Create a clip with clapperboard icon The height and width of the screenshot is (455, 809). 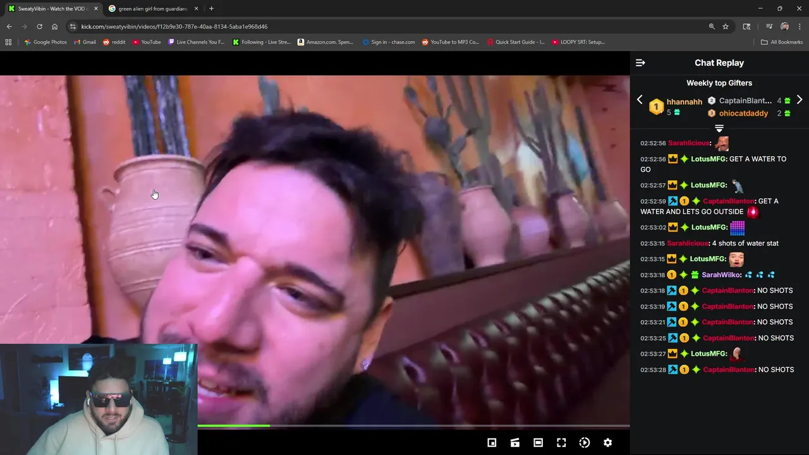[x=515, y=443]
